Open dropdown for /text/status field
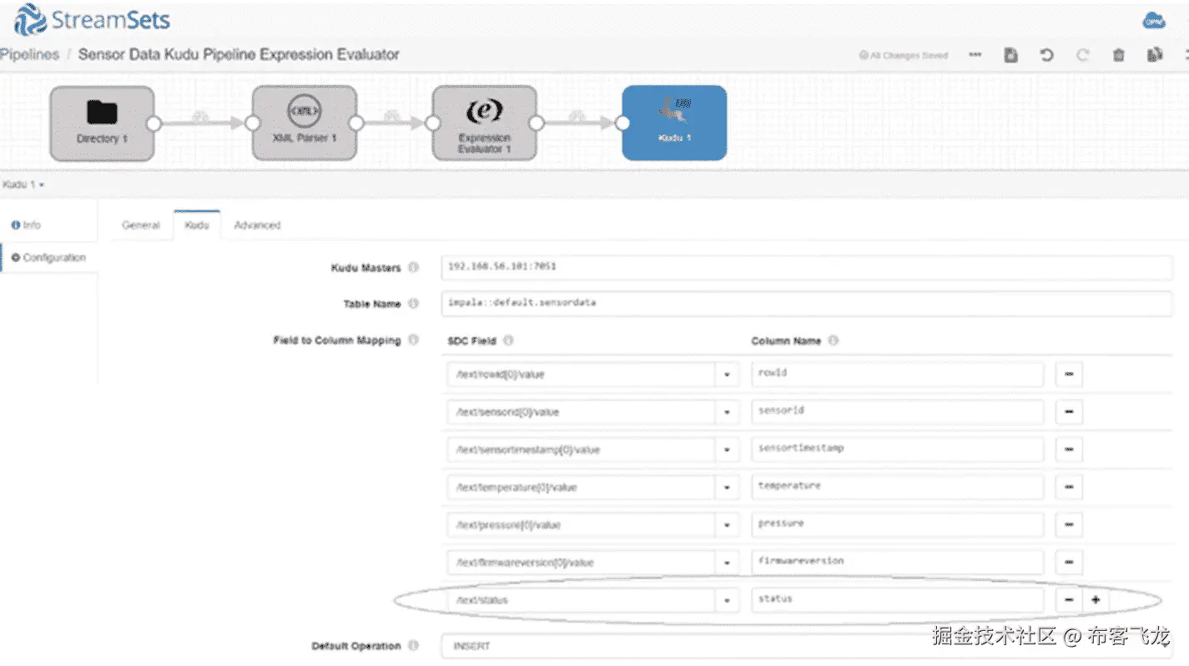This screenshot has width=1189, height=666. click(x=727, y=599)
